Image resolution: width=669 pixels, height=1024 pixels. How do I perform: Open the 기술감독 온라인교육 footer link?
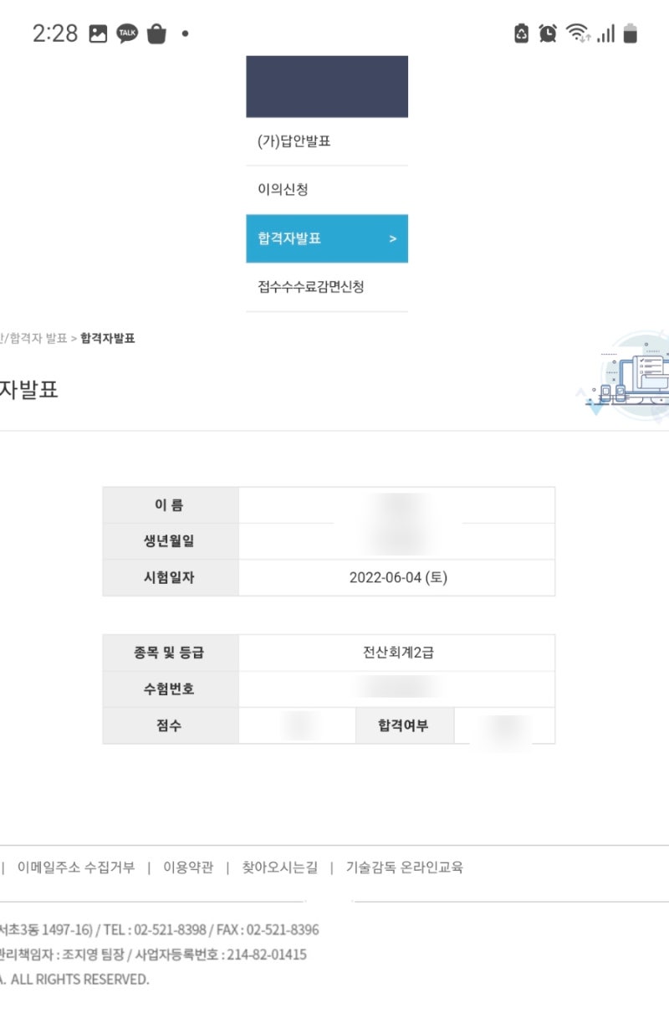click(405, 868)
